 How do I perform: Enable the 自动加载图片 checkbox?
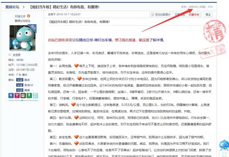152,14
